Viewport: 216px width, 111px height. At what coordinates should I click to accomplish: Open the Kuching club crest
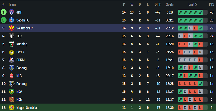tap(11, 44)
